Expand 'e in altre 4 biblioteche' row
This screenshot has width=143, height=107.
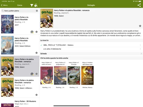click(91, 49)
